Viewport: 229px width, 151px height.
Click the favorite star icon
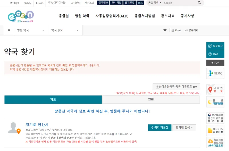(x=165, y=30)
